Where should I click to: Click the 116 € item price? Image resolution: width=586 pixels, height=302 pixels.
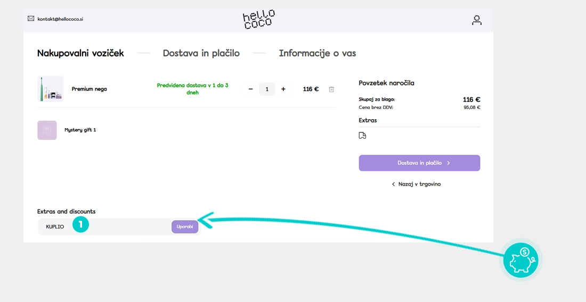point(311,89)
